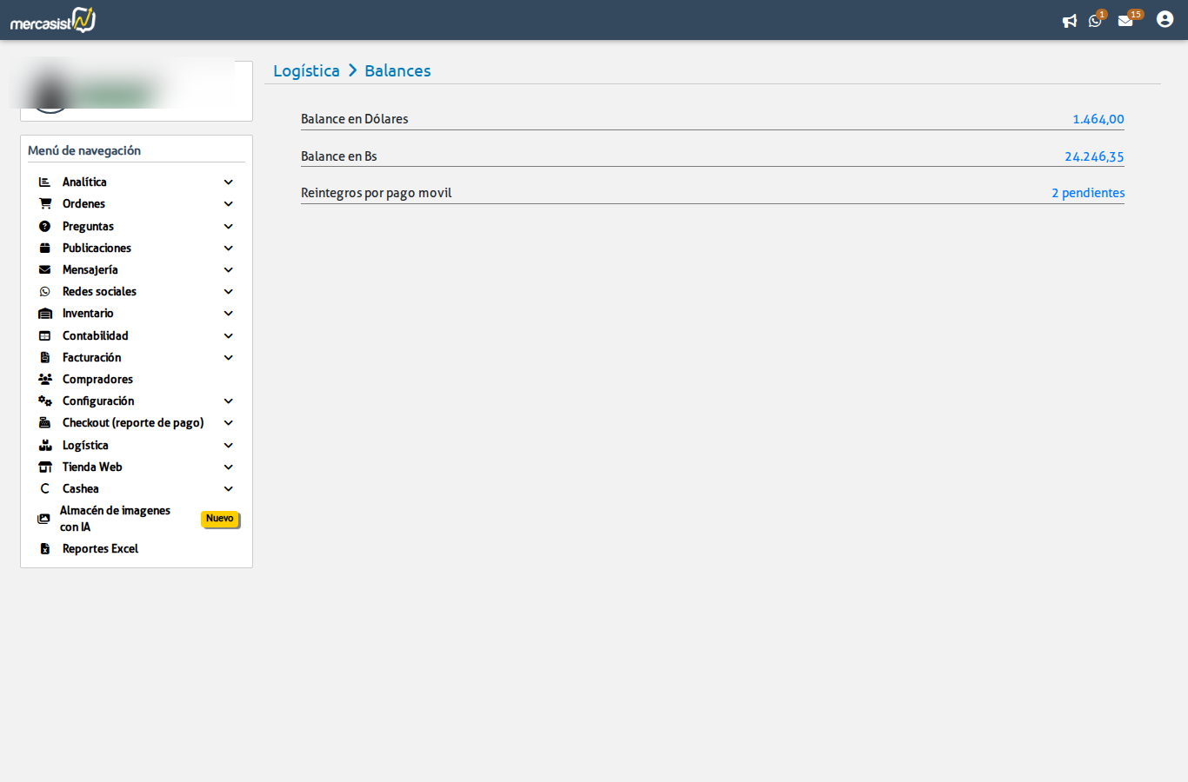Open the Facturación menu entry
This screenshot has height=782, width=1188.
[91, 358]
